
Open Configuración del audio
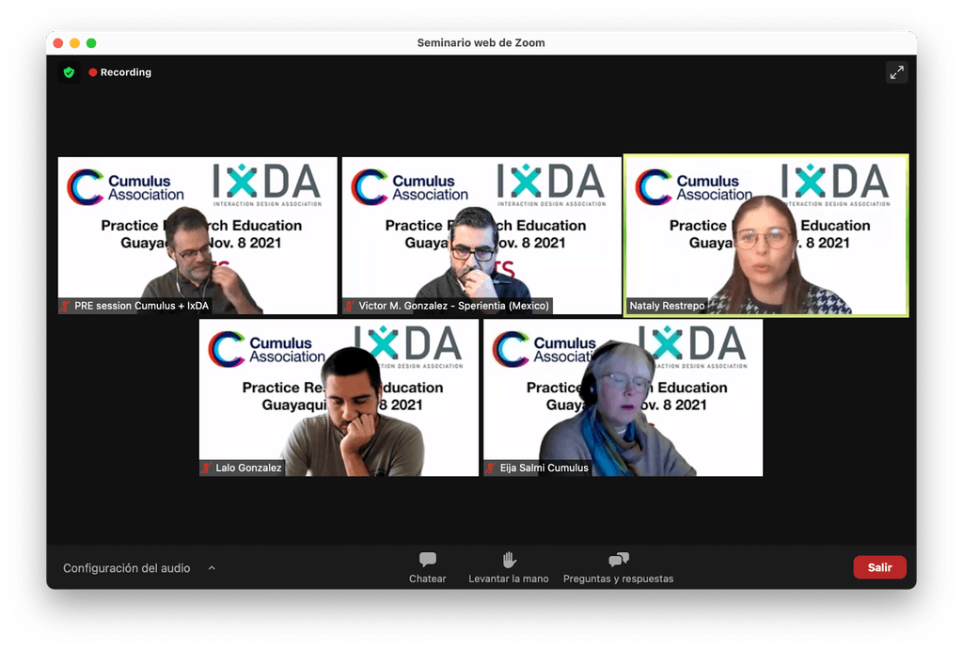click(126, 567)
